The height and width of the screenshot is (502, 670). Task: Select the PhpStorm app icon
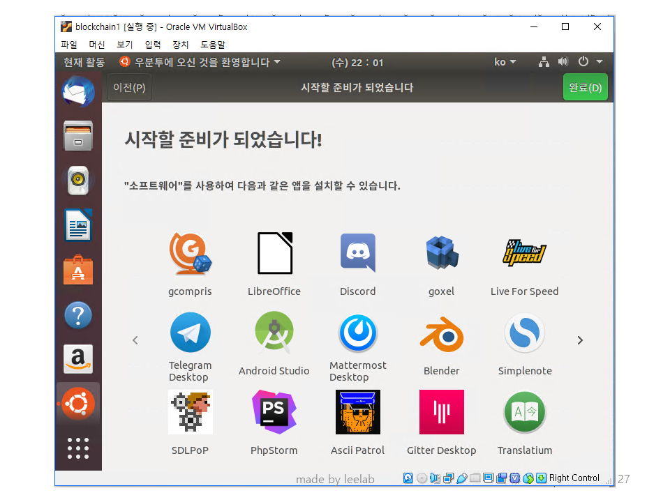(274, 412)
